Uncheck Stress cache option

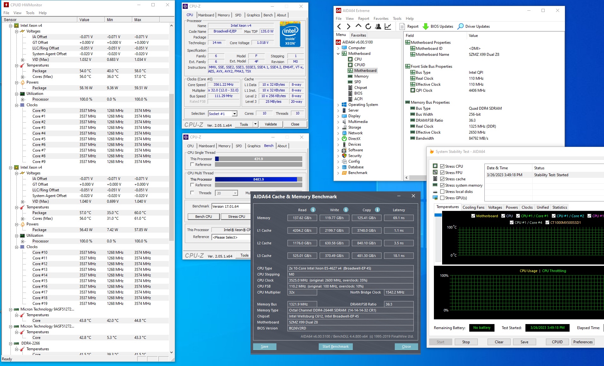[442, 179]
